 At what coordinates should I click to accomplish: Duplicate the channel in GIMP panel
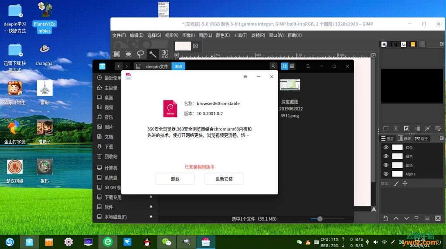pos(417,218)
